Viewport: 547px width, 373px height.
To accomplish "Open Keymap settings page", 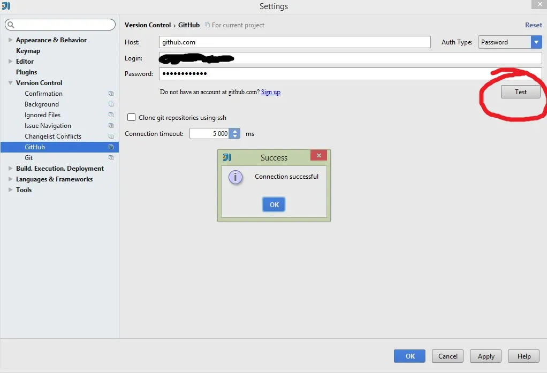I will tap(28, 51).
